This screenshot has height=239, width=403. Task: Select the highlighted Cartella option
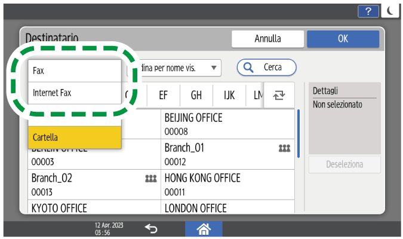point(75,137)
